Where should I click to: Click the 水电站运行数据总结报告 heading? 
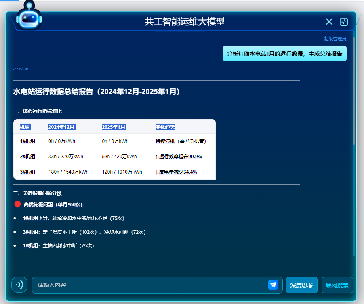[x=96, y=92]
